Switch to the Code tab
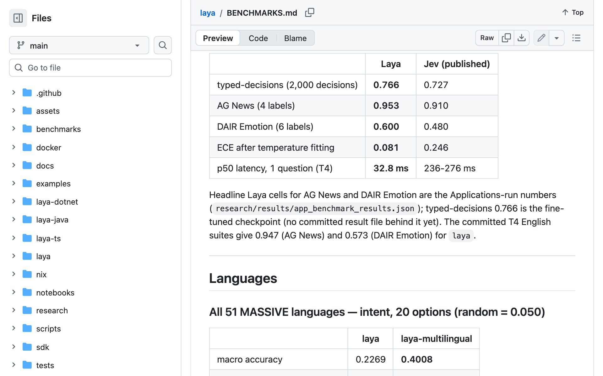Image resolution: width=603 pixels, height=376 pixels. click(x=258, y=38)
